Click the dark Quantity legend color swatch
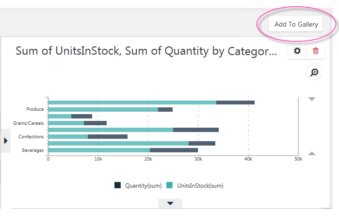Screen dimensions: 339x221 [x=117, y=185]
